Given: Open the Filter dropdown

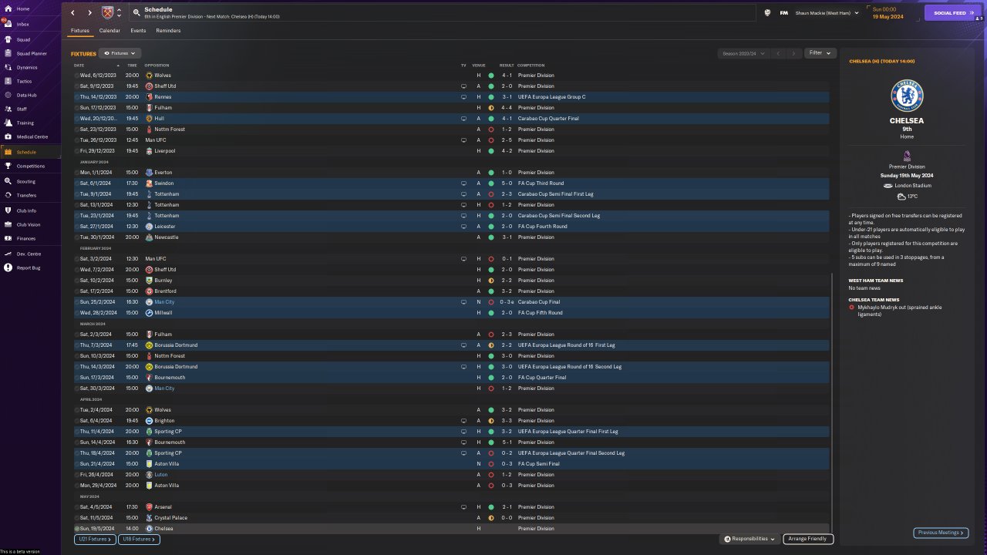Looking at the screenshot, I should coord(820,53).
